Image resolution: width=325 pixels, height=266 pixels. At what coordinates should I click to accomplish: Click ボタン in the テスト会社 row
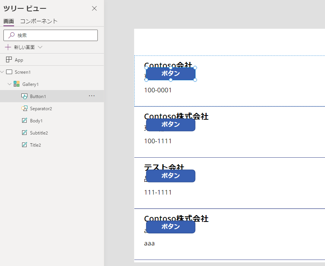click(170, 176)
